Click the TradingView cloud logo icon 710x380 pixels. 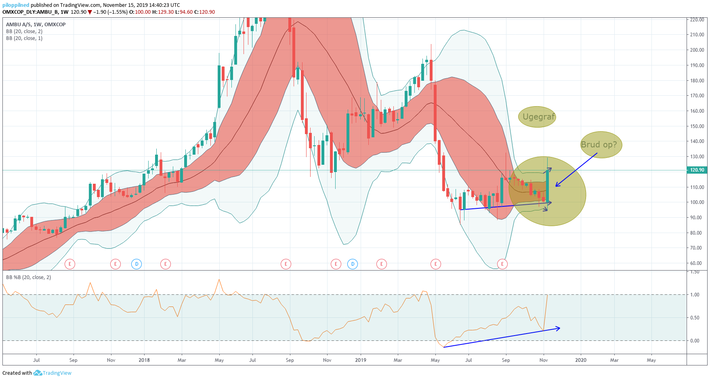(38, 373)
